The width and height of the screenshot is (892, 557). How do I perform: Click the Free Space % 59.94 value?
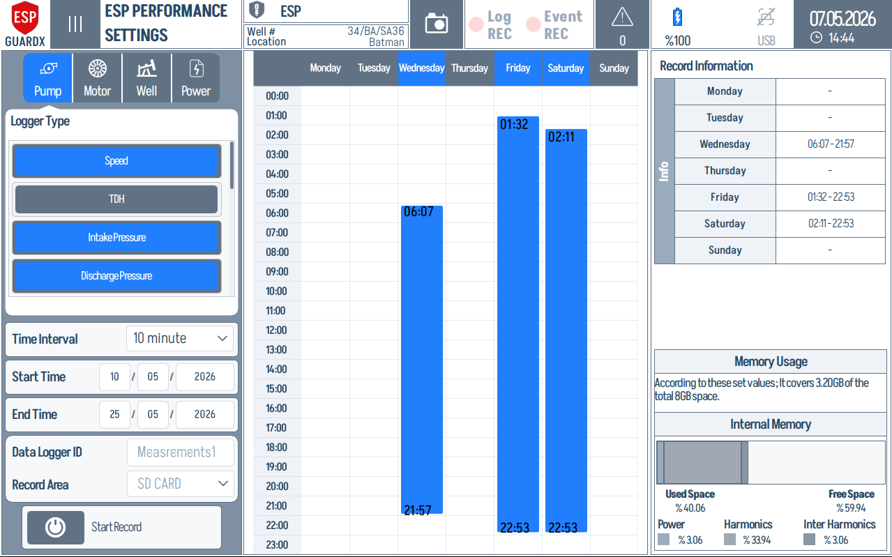click(851, 508)
